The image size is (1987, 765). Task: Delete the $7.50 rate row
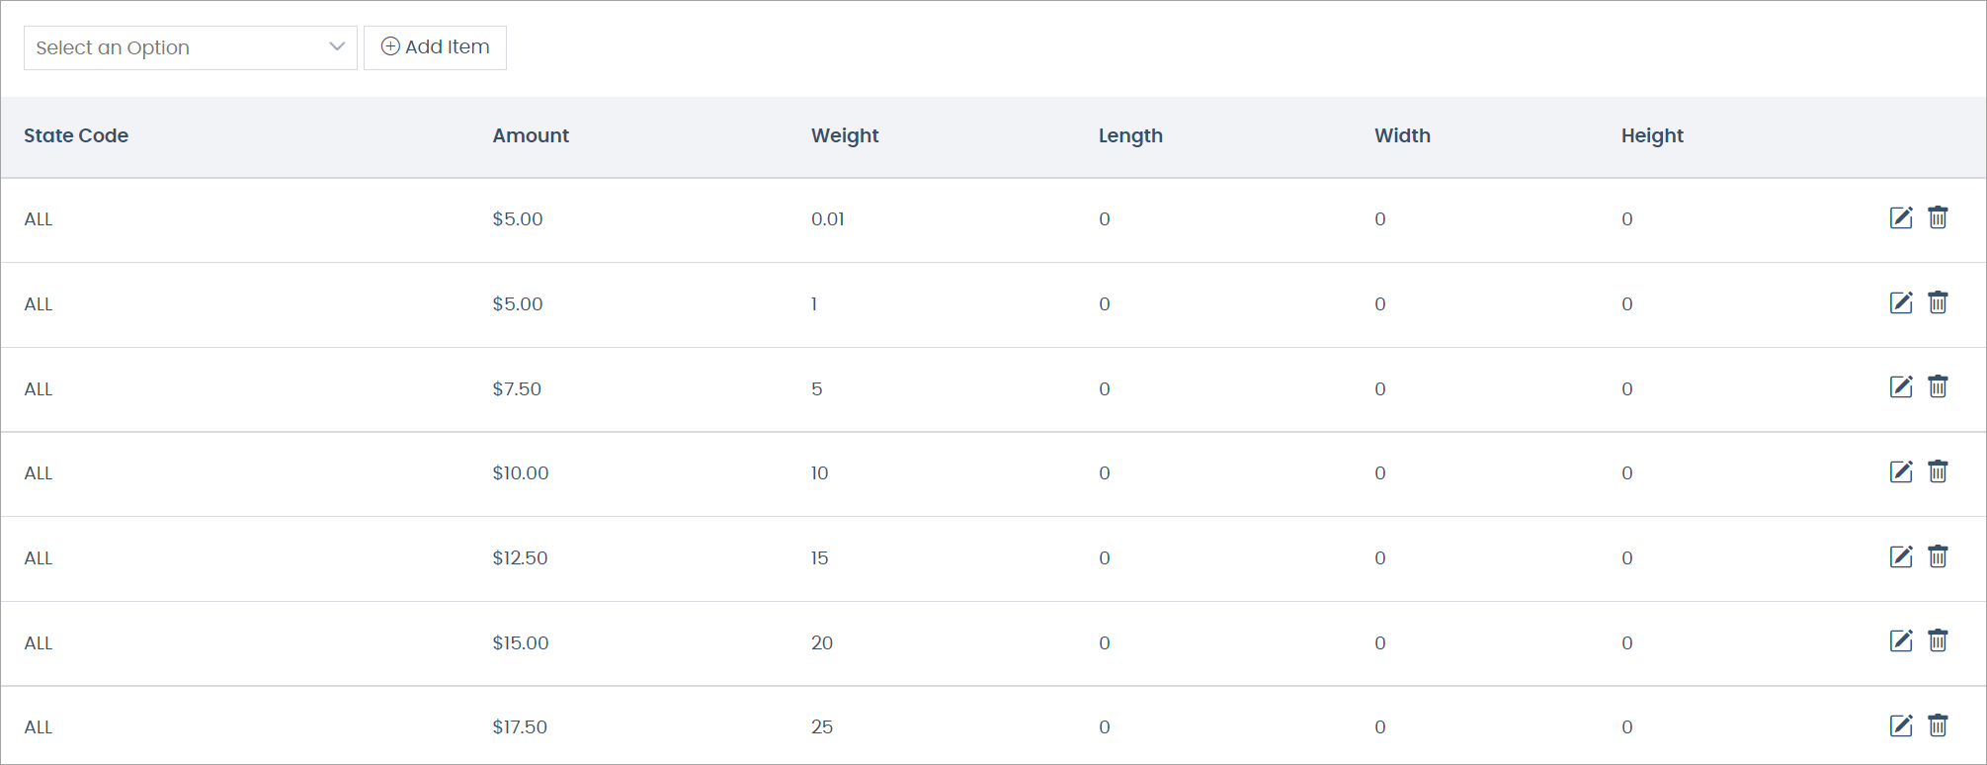(1938, 386)
